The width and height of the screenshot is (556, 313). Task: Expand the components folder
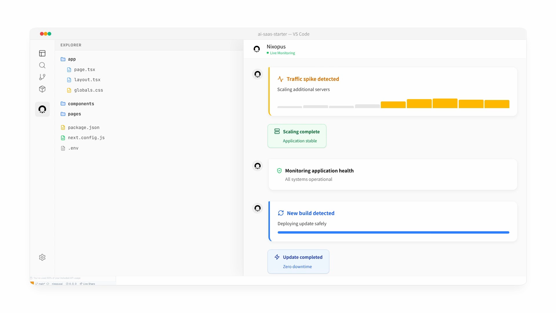click(x=77, y=104)
